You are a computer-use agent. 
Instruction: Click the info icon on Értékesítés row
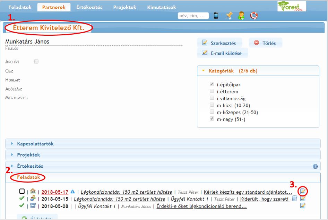315,166
